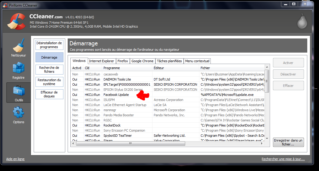Click the LaCie SA publisher cell
The width and height of the screenshot is (319, 171).
pos(160,105)
